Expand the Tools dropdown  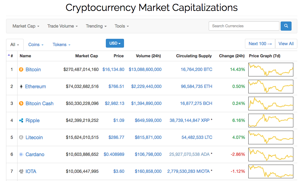pyautogui.click(x=122, y=26)
